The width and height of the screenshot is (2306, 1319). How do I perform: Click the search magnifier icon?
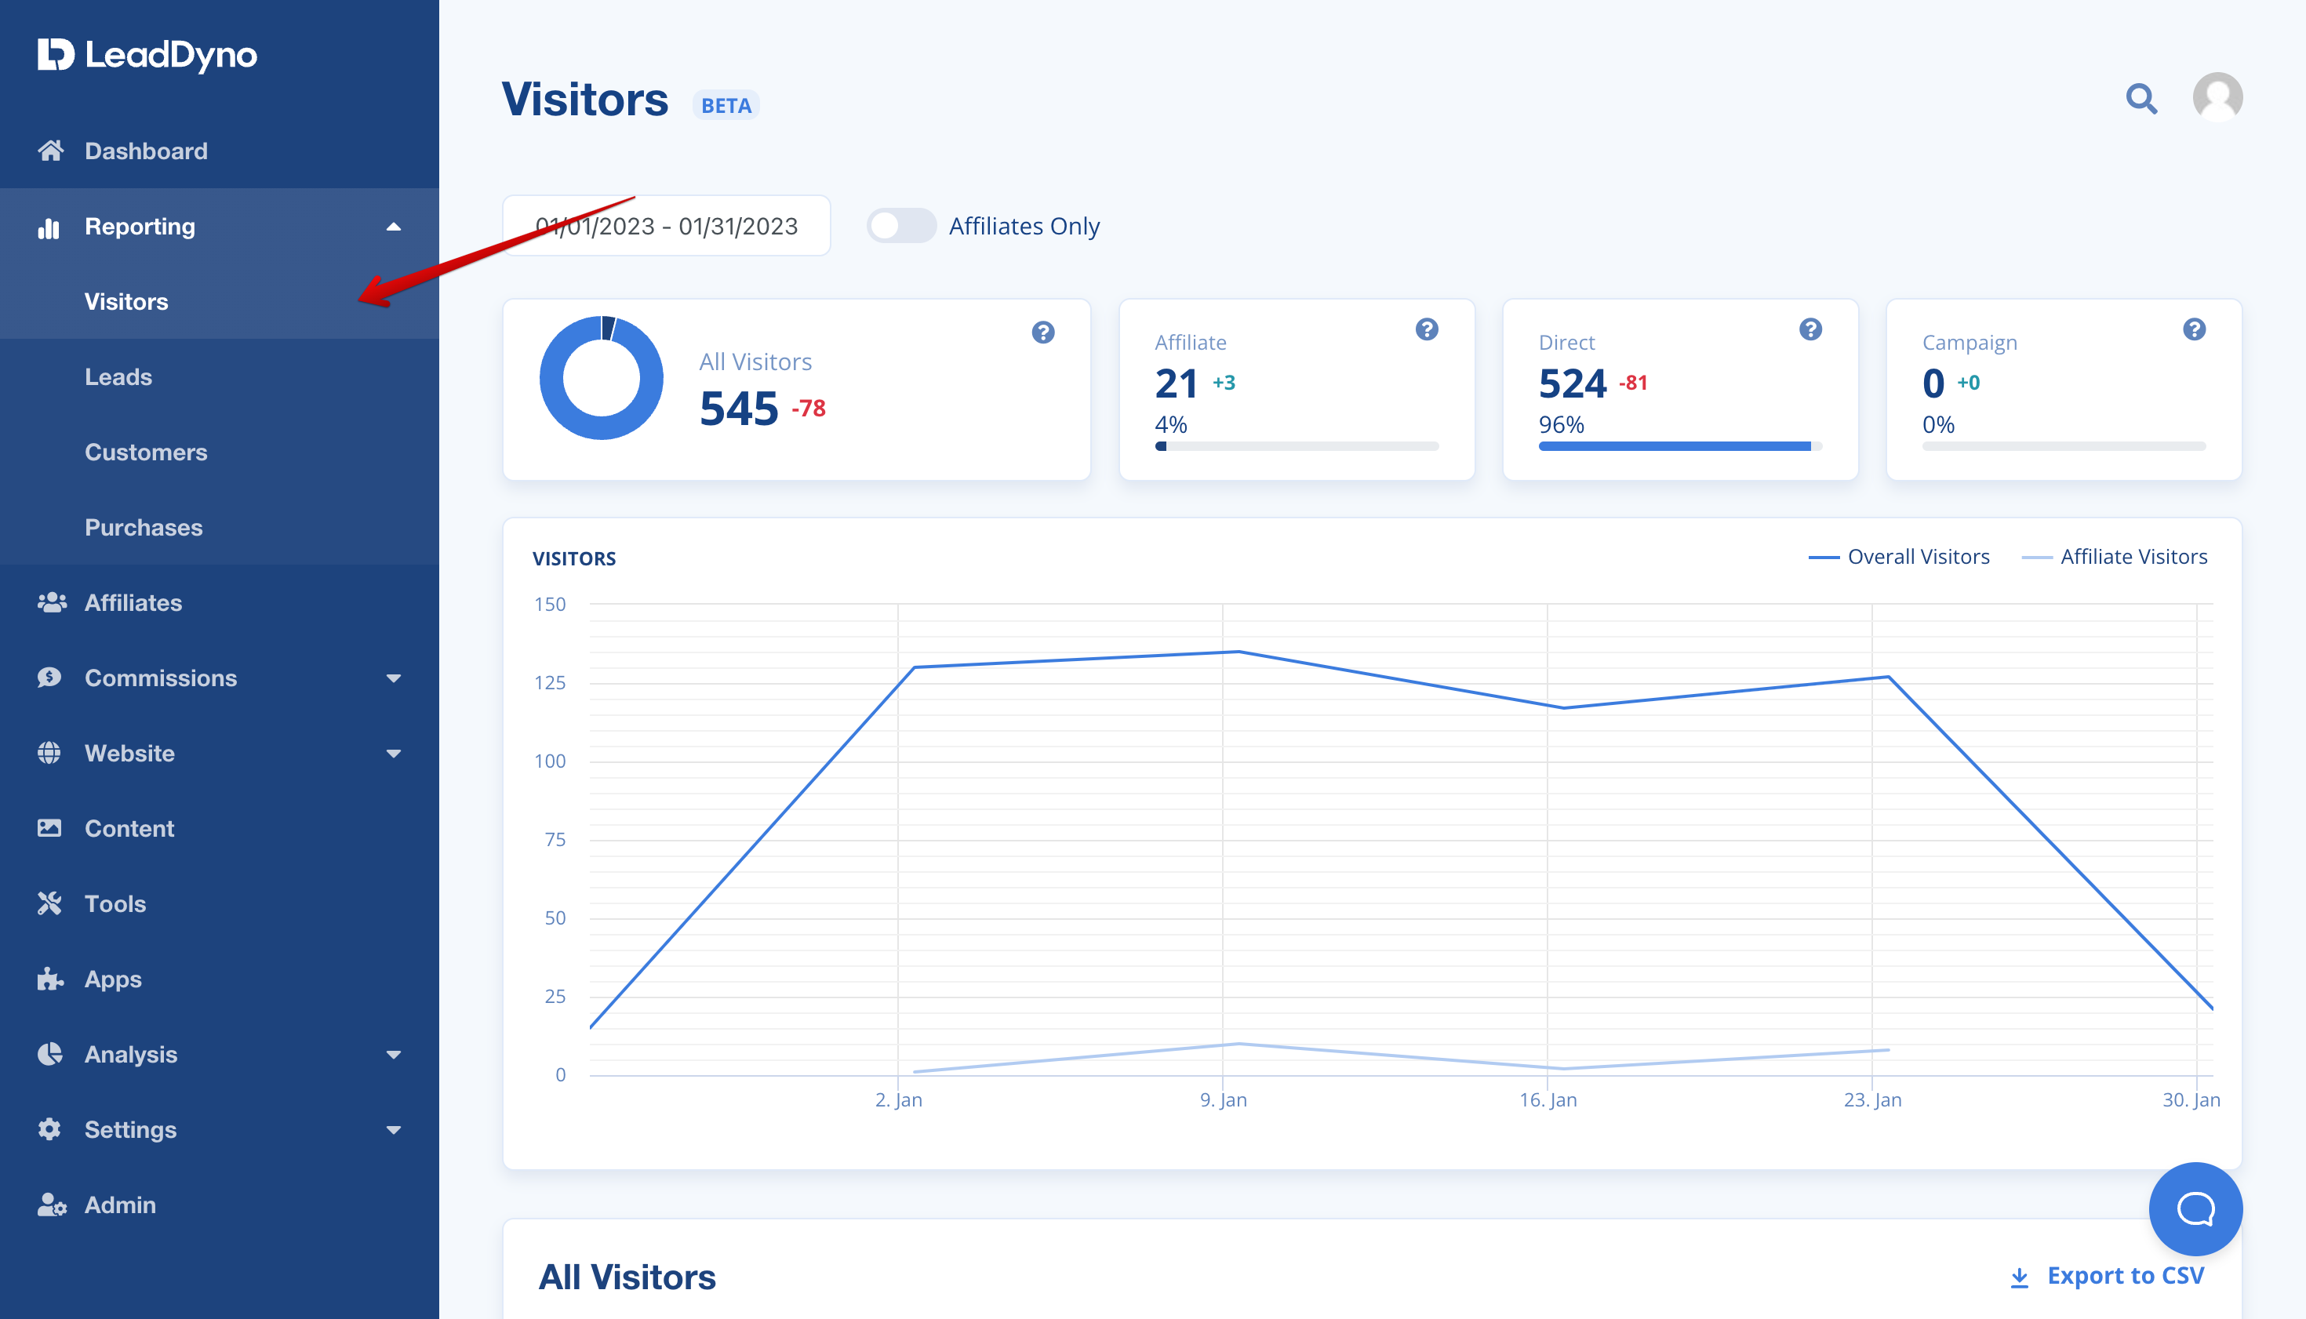pos(2141,98)
